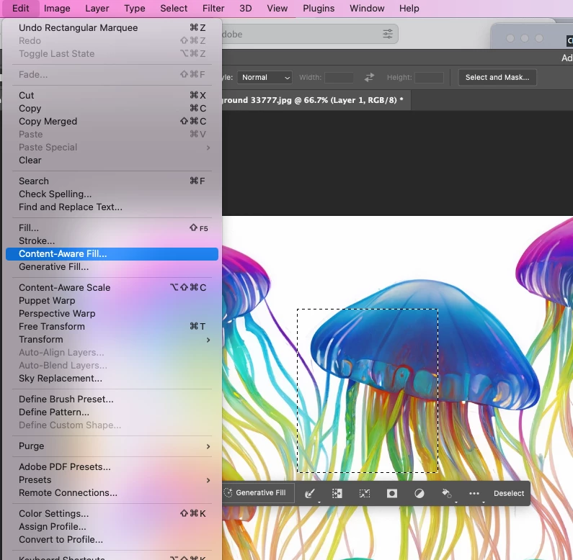Click the Width input field

339,78
